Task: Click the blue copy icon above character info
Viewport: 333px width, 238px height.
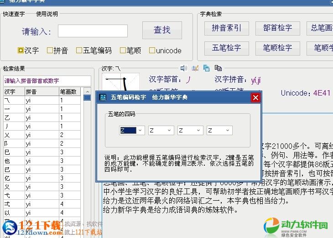Action: click(x=206, y=68)
